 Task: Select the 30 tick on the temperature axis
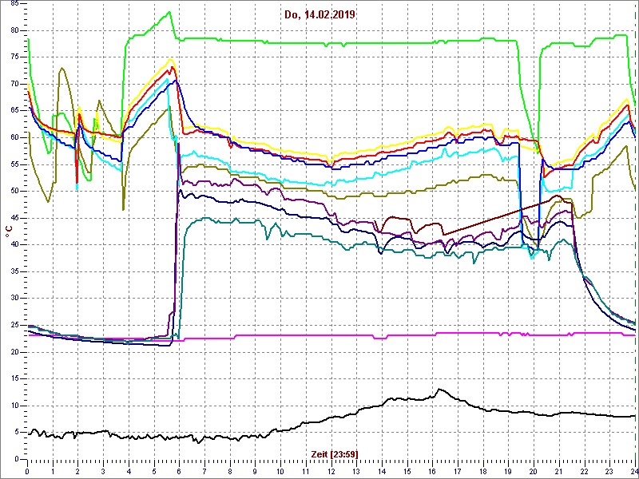pos(15,299)
